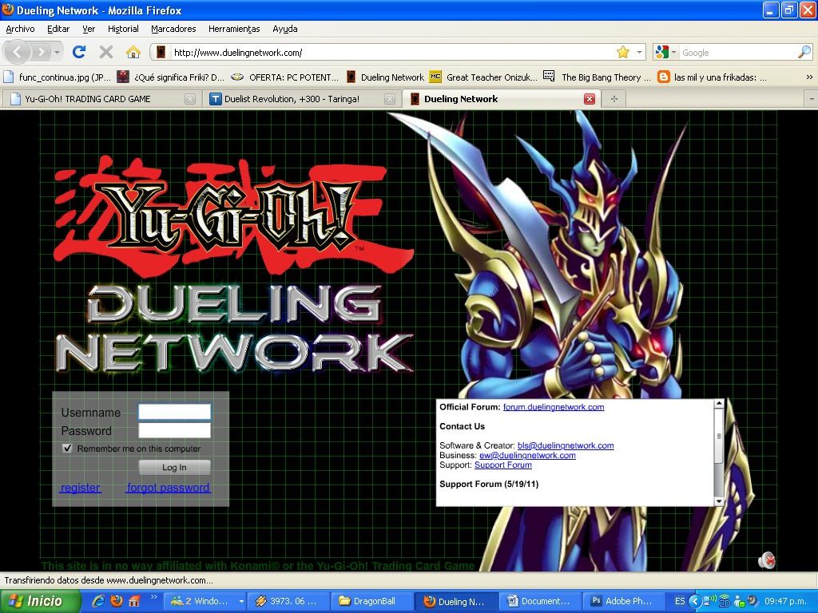
Task: Switch to the Yu-Gi-Oh! TRADING CARD GAME tab
Action: tap(101, 98)
